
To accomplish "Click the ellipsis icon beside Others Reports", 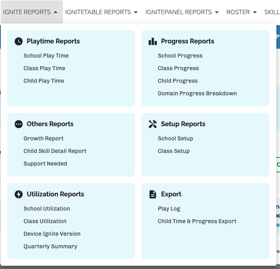I will (19, 124).
